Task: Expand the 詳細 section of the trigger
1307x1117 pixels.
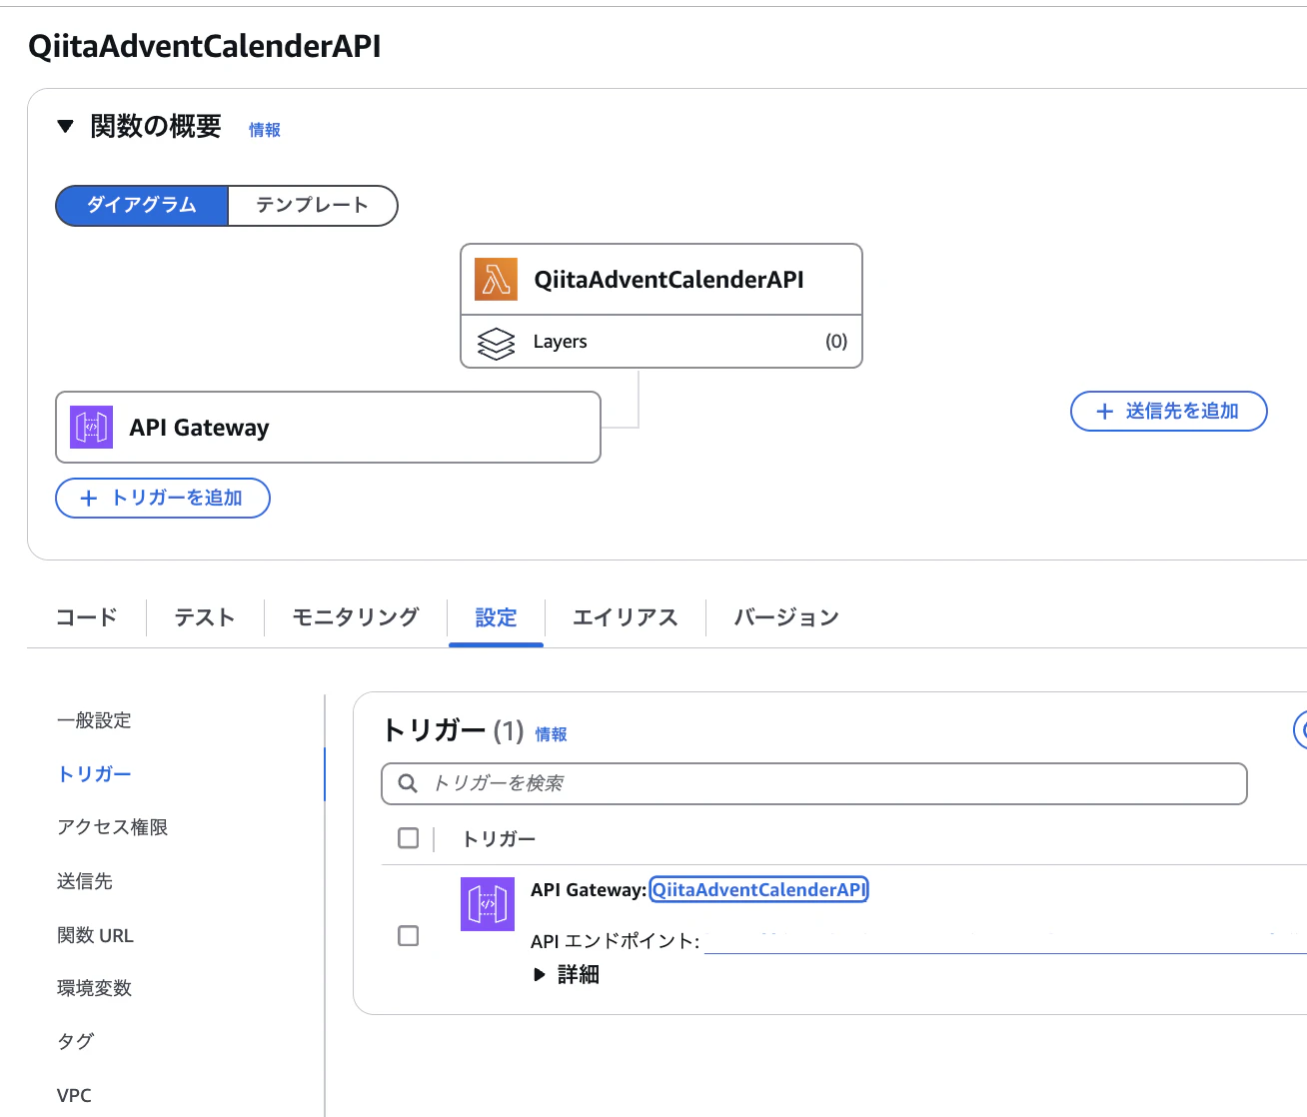Action: coord(567,975)
